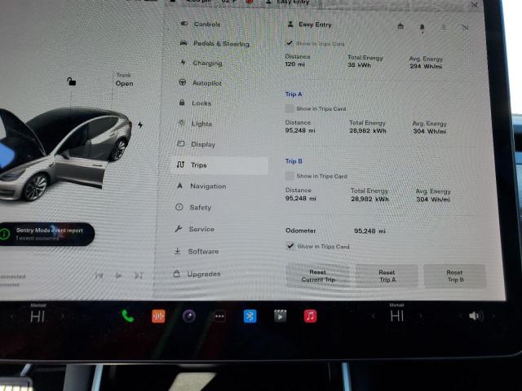This screenshot has height=391, width=522.
Task: Enable Trip B Show in Trips Card
Action: tap(290, 176)
